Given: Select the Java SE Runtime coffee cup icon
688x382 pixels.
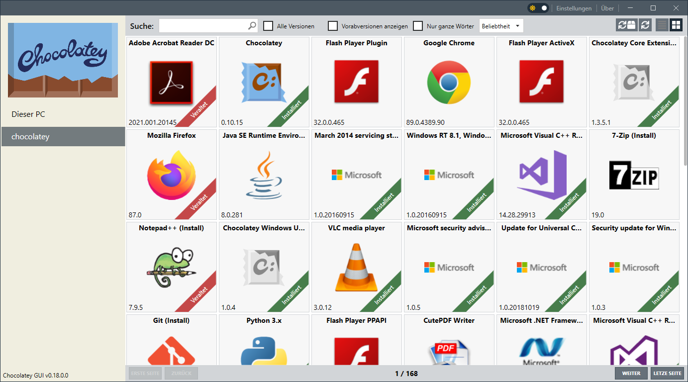Looking at the screenshot, I should (264, 175).
